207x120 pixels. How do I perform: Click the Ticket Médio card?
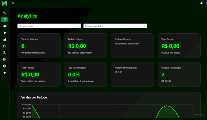click(x=39, y=74)
